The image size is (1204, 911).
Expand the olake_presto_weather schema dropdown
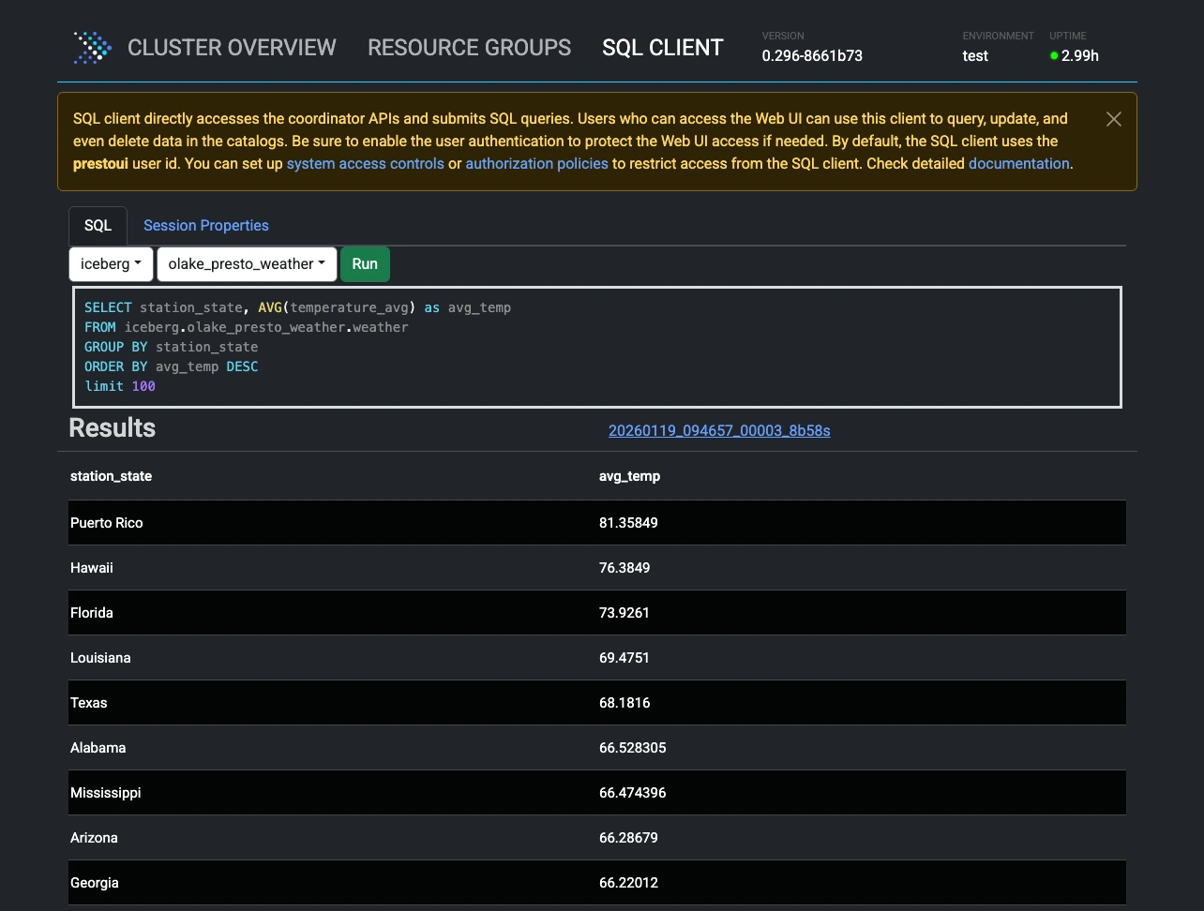[x=247, y=264]
